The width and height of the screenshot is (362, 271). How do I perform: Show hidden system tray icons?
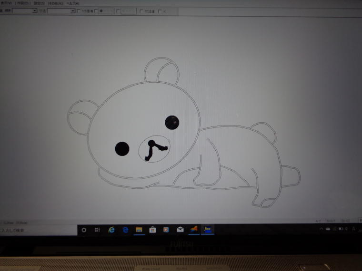click(x=321, y=229)
